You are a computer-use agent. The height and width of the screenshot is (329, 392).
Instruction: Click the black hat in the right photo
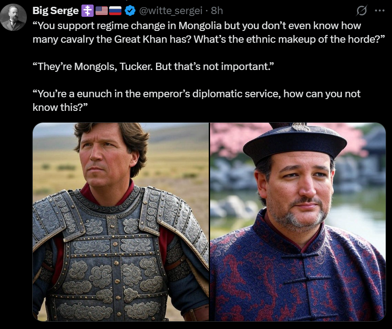click(x=295, y=142)
